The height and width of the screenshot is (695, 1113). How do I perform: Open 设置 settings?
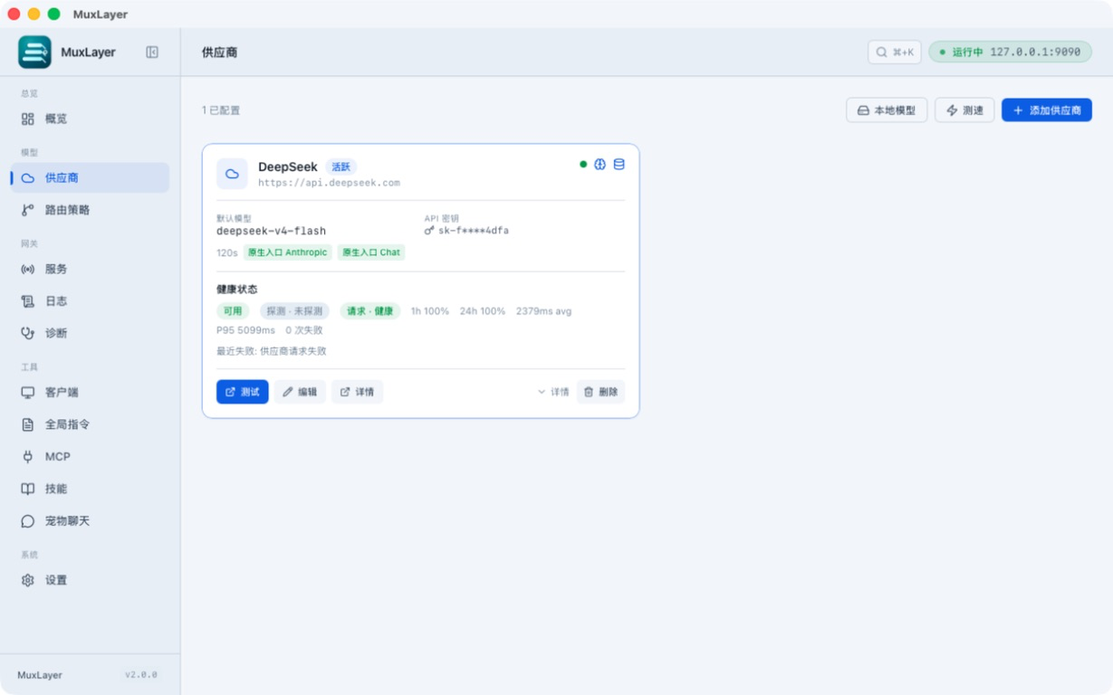tap(90, 580)
